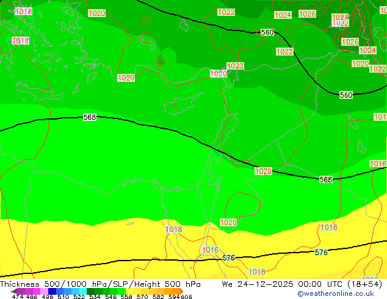Image resolution: width=387 pixels, height=299 pixels.
Task: Click the 568 contour label west of Cyprus
Action: pyautogui.click(x=90, y=117)
